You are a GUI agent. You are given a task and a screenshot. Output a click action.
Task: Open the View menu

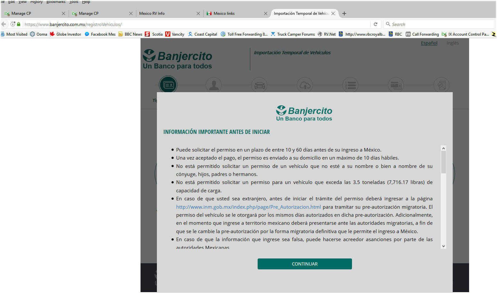pyautogui.click(x=22, y=2)
